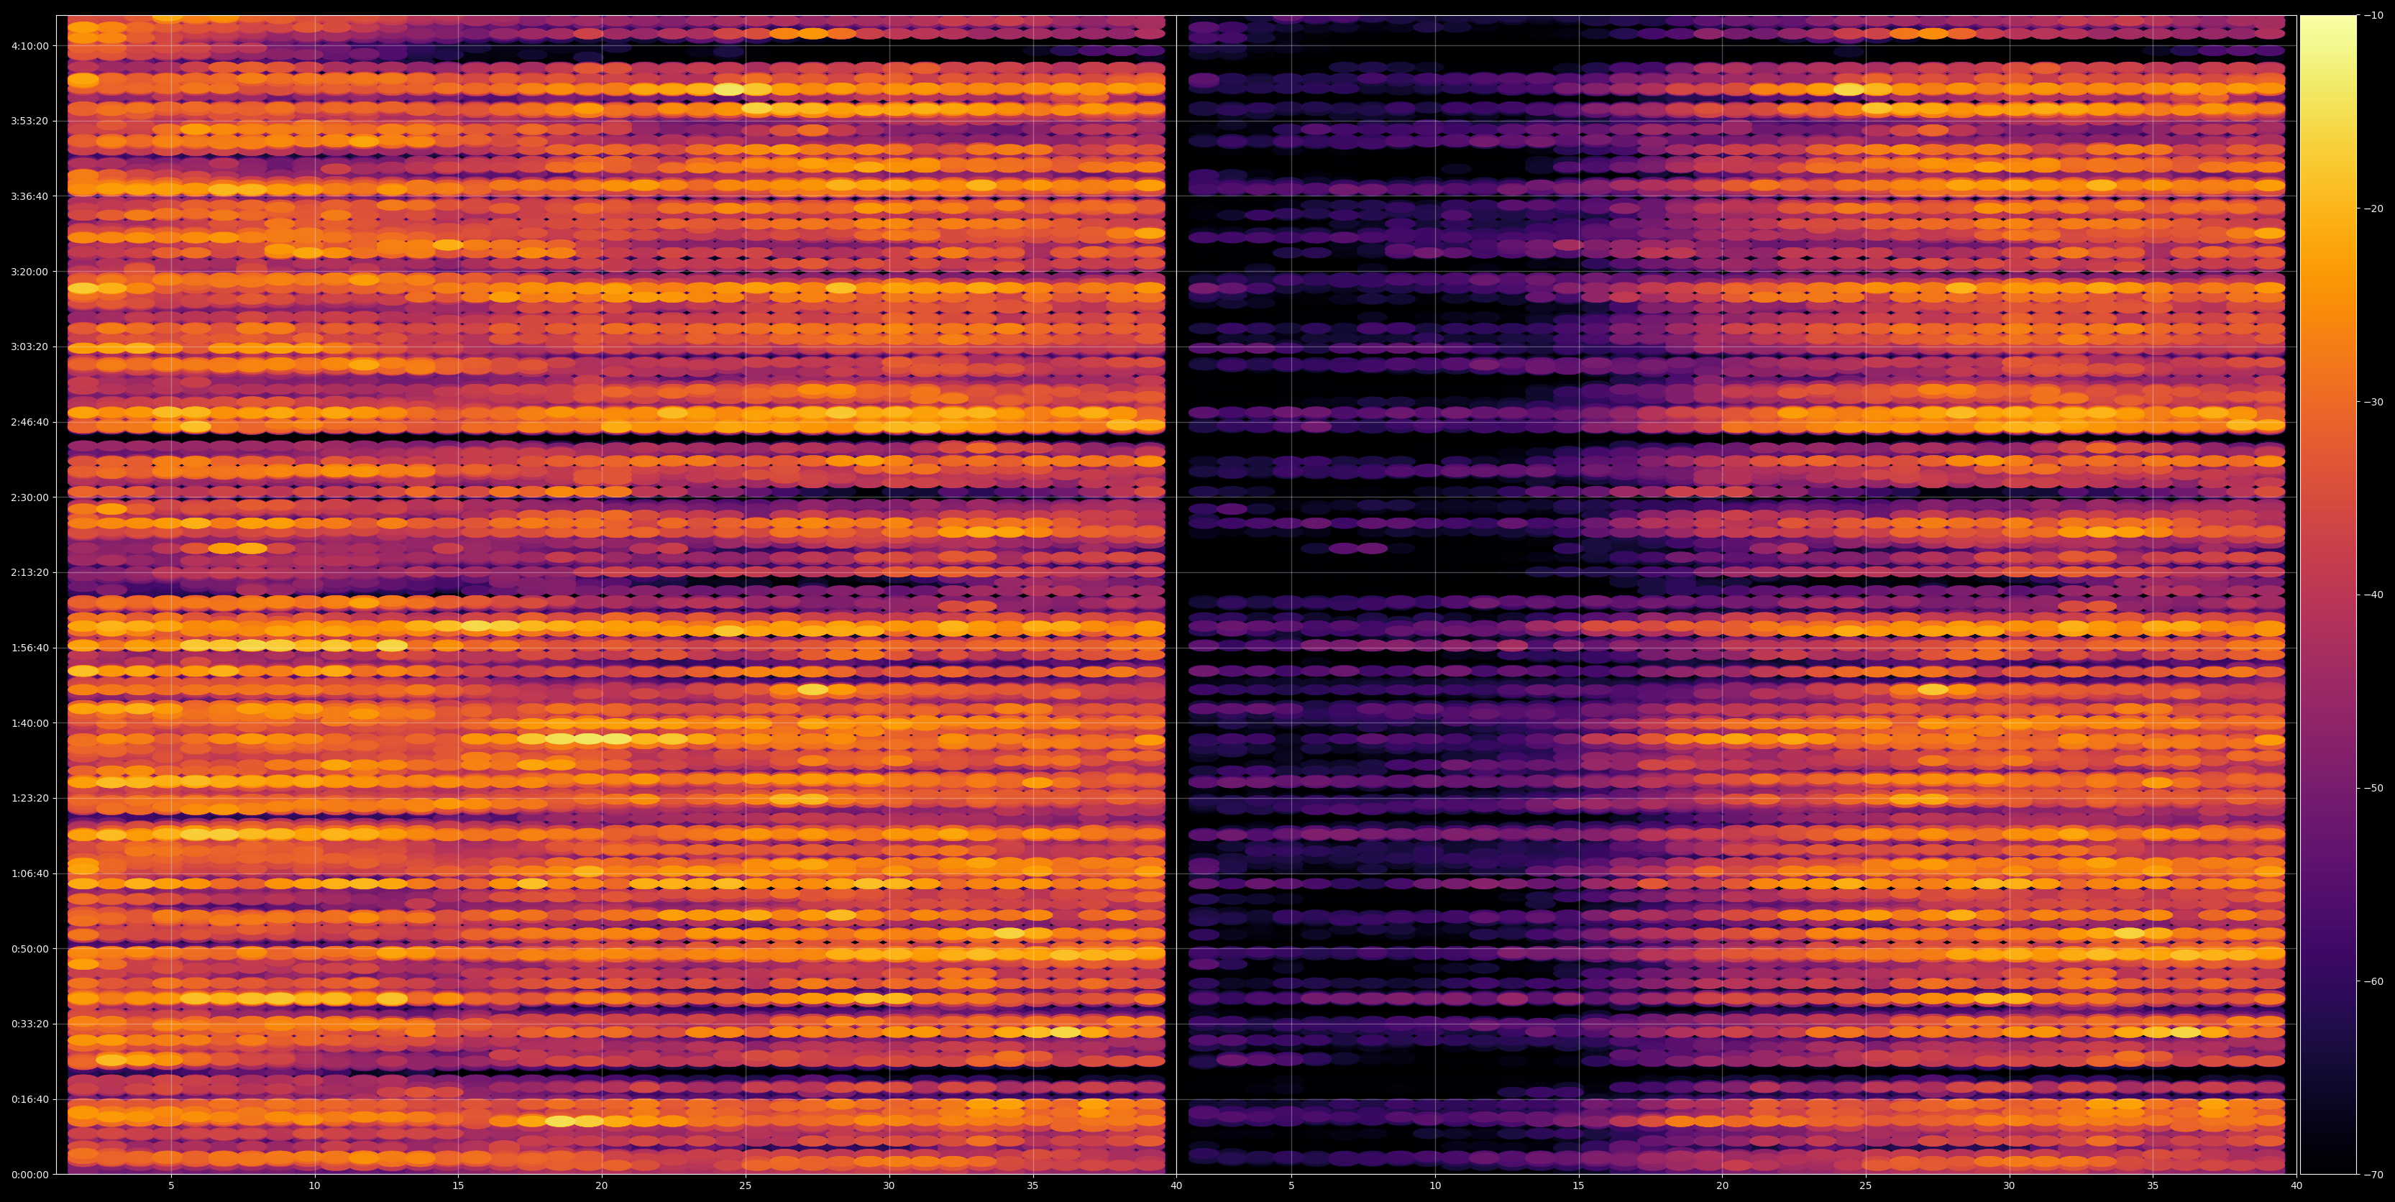Click the 1:23:20 y-axis tick label
The width and height of the screenshot is (2395, 1202).
(29, 799)
